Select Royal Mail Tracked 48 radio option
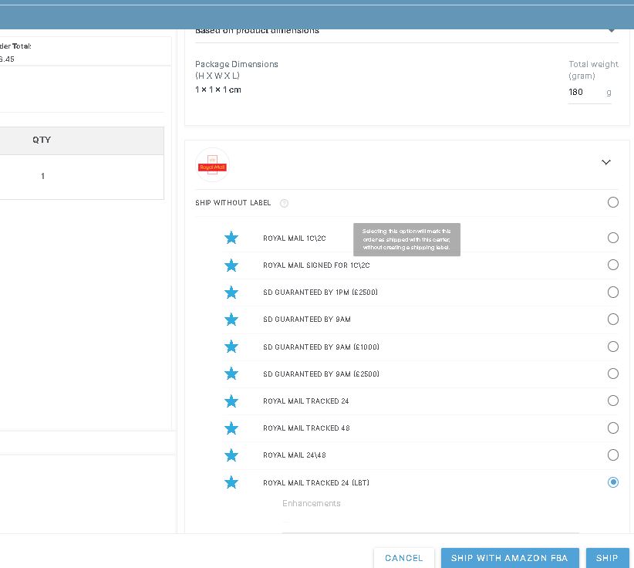 coord(613,428)
